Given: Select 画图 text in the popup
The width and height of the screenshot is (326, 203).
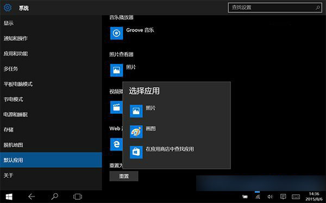Looking at the screenshot, I should point(151,129).
